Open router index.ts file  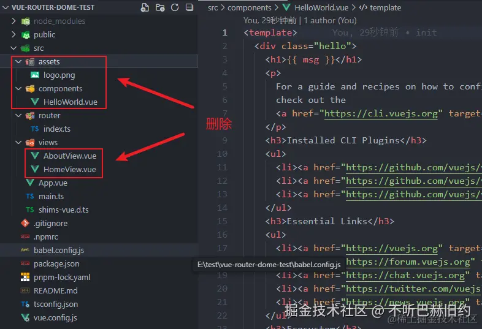(57, 129)
